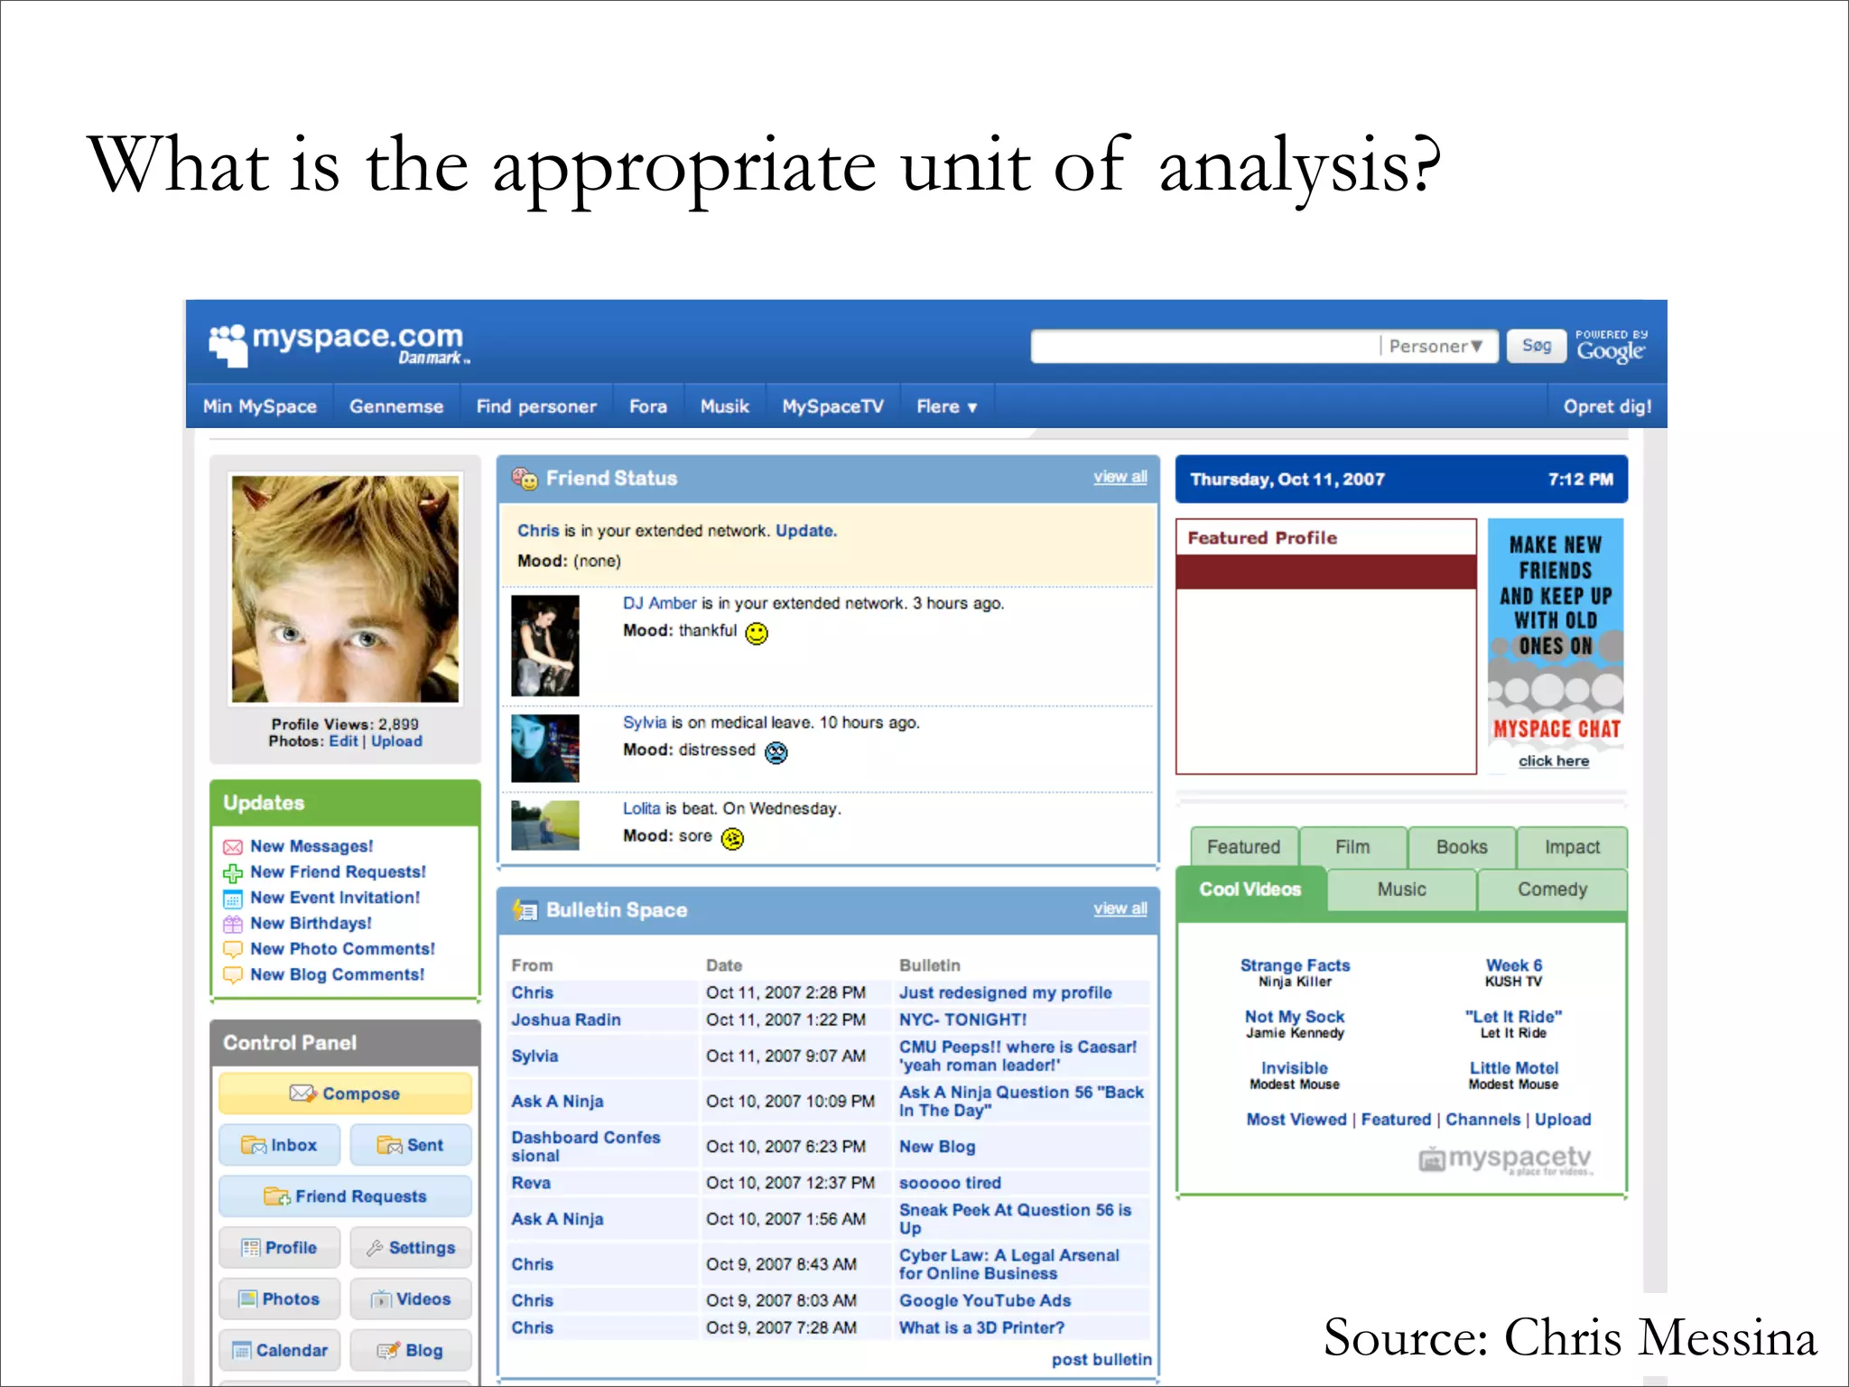
Task: Open Friend Status view all link
Action: click(1120, 477)
